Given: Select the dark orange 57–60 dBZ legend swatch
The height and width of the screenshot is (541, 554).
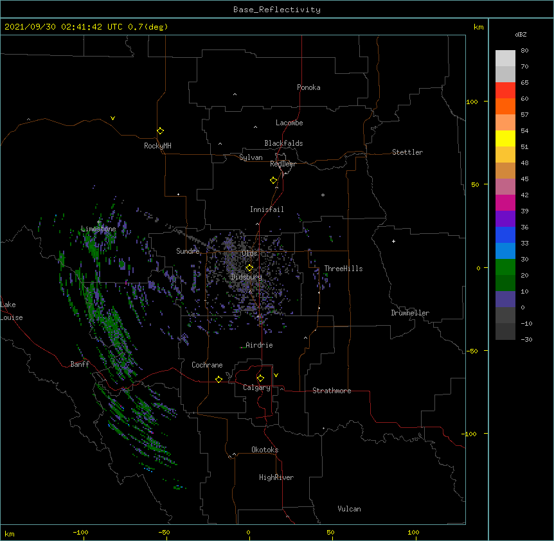Looking at the screenshot, I should click(x=505, y=106).
